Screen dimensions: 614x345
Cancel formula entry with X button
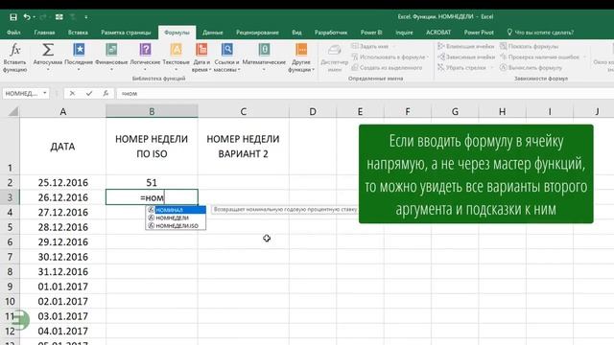(72, 94)
